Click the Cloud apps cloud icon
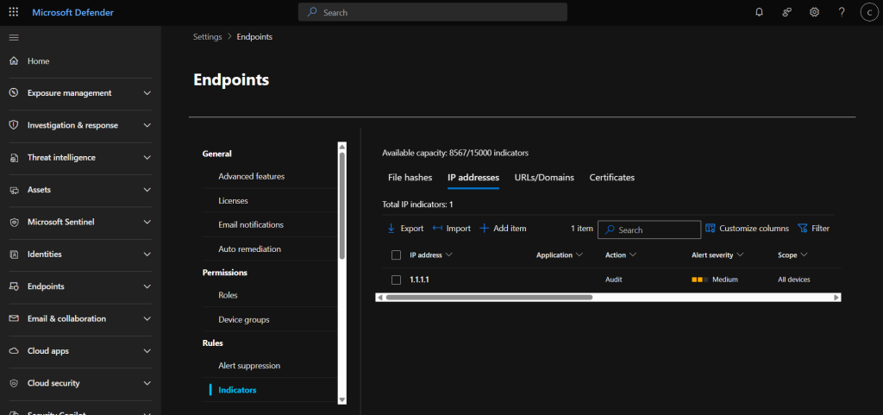The width and height of the screenshot is (883, 415). coord(15,351)
